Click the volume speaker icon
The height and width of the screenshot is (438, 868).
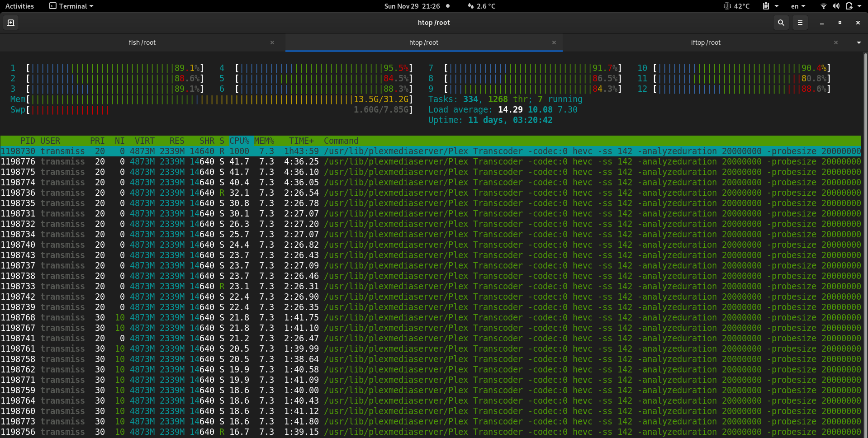pos(836,6)
